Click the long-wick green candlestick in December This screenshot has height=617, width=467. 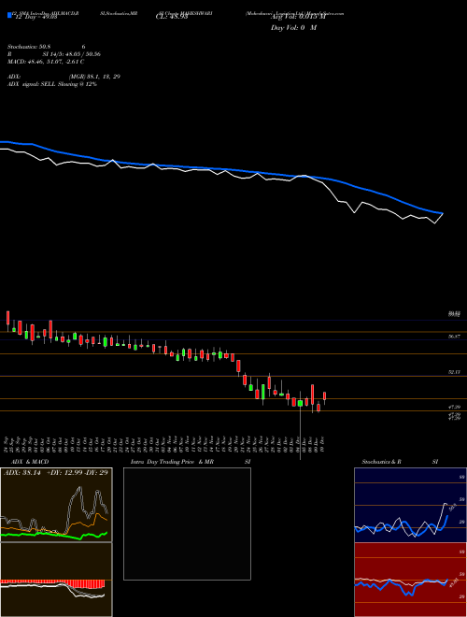coord(301,403)
